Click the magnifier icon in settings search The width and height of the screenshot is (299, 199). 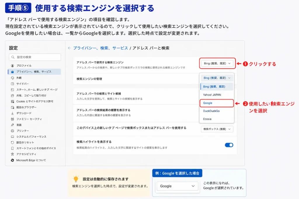pos(13,57)
